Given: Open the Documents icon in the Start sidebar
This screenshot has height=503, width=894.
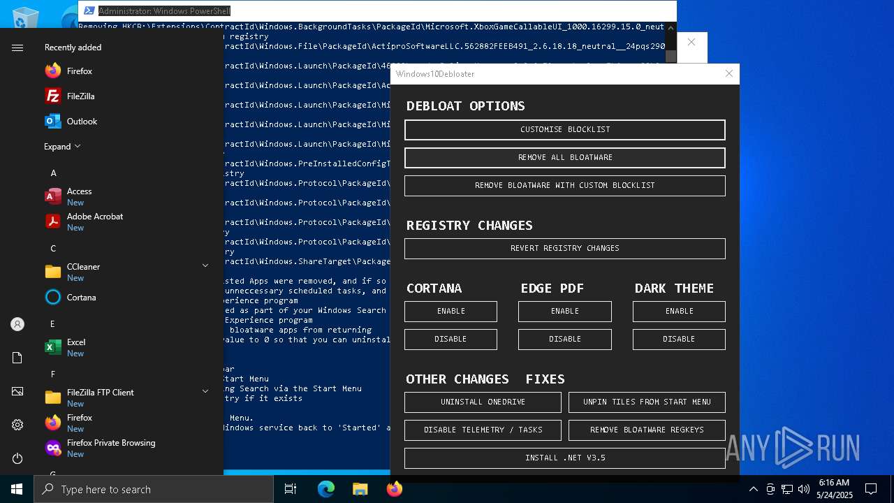Looking at the screenshot, I should 17,358.
